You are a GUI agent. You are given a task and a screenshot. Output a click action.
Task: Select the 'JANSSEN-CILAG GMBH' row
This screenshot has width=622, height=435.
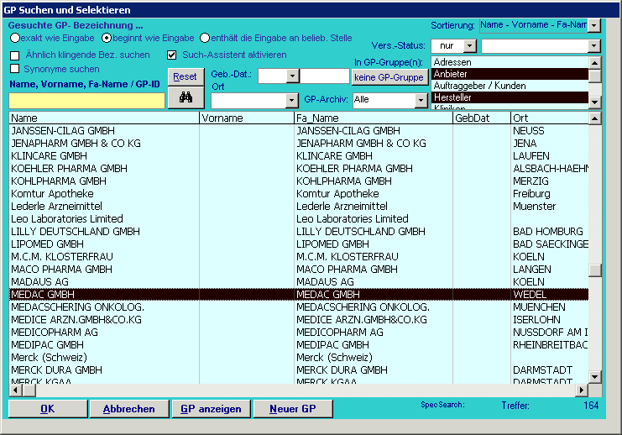(x=299, y=130)
